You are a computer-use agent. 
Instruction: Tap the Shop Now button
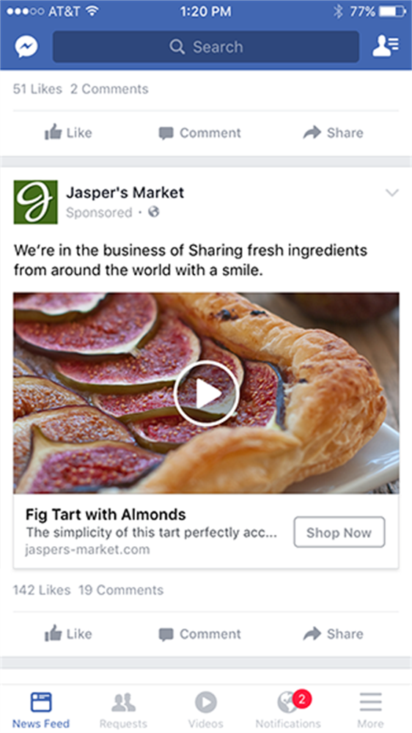click(x=339, y=532)
